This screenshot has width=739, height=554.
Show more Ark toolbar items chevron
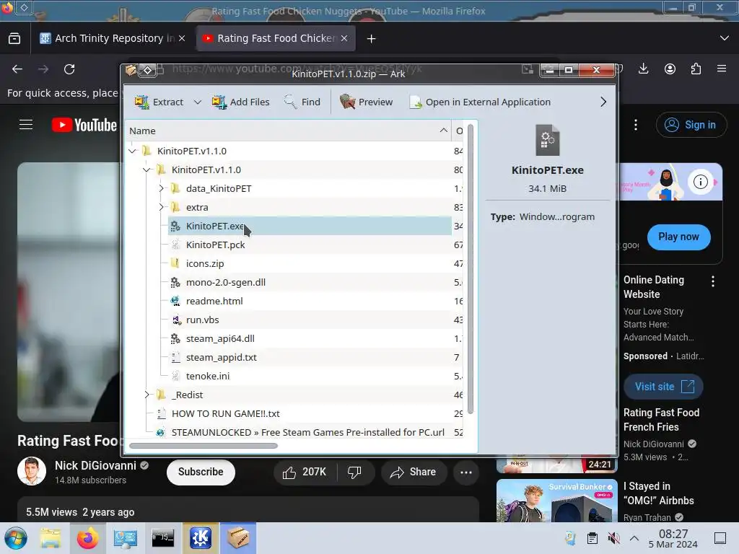[603, 102]
